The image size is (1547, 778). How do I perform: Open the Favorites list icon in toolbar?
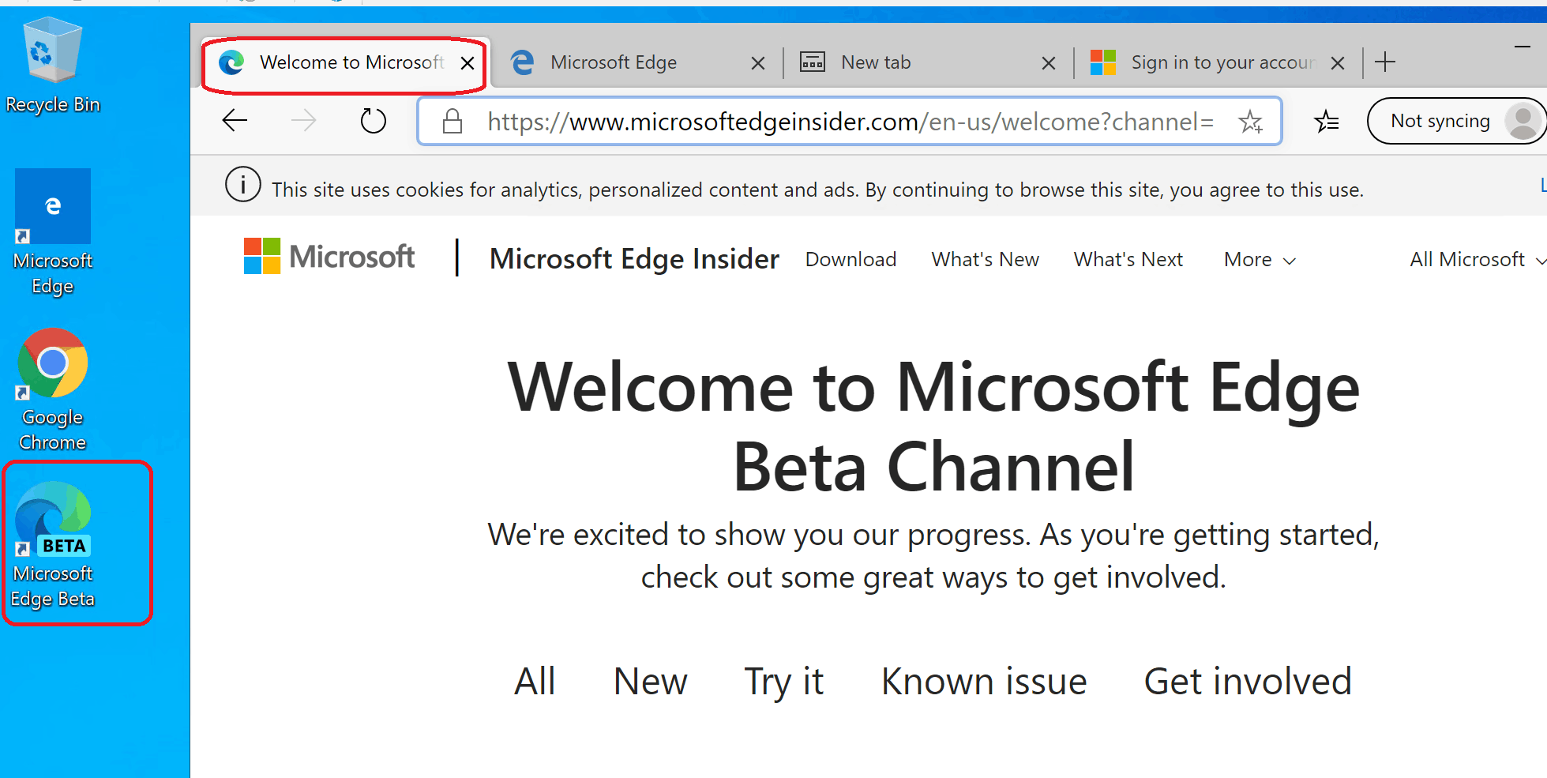tap(1327, 121)
